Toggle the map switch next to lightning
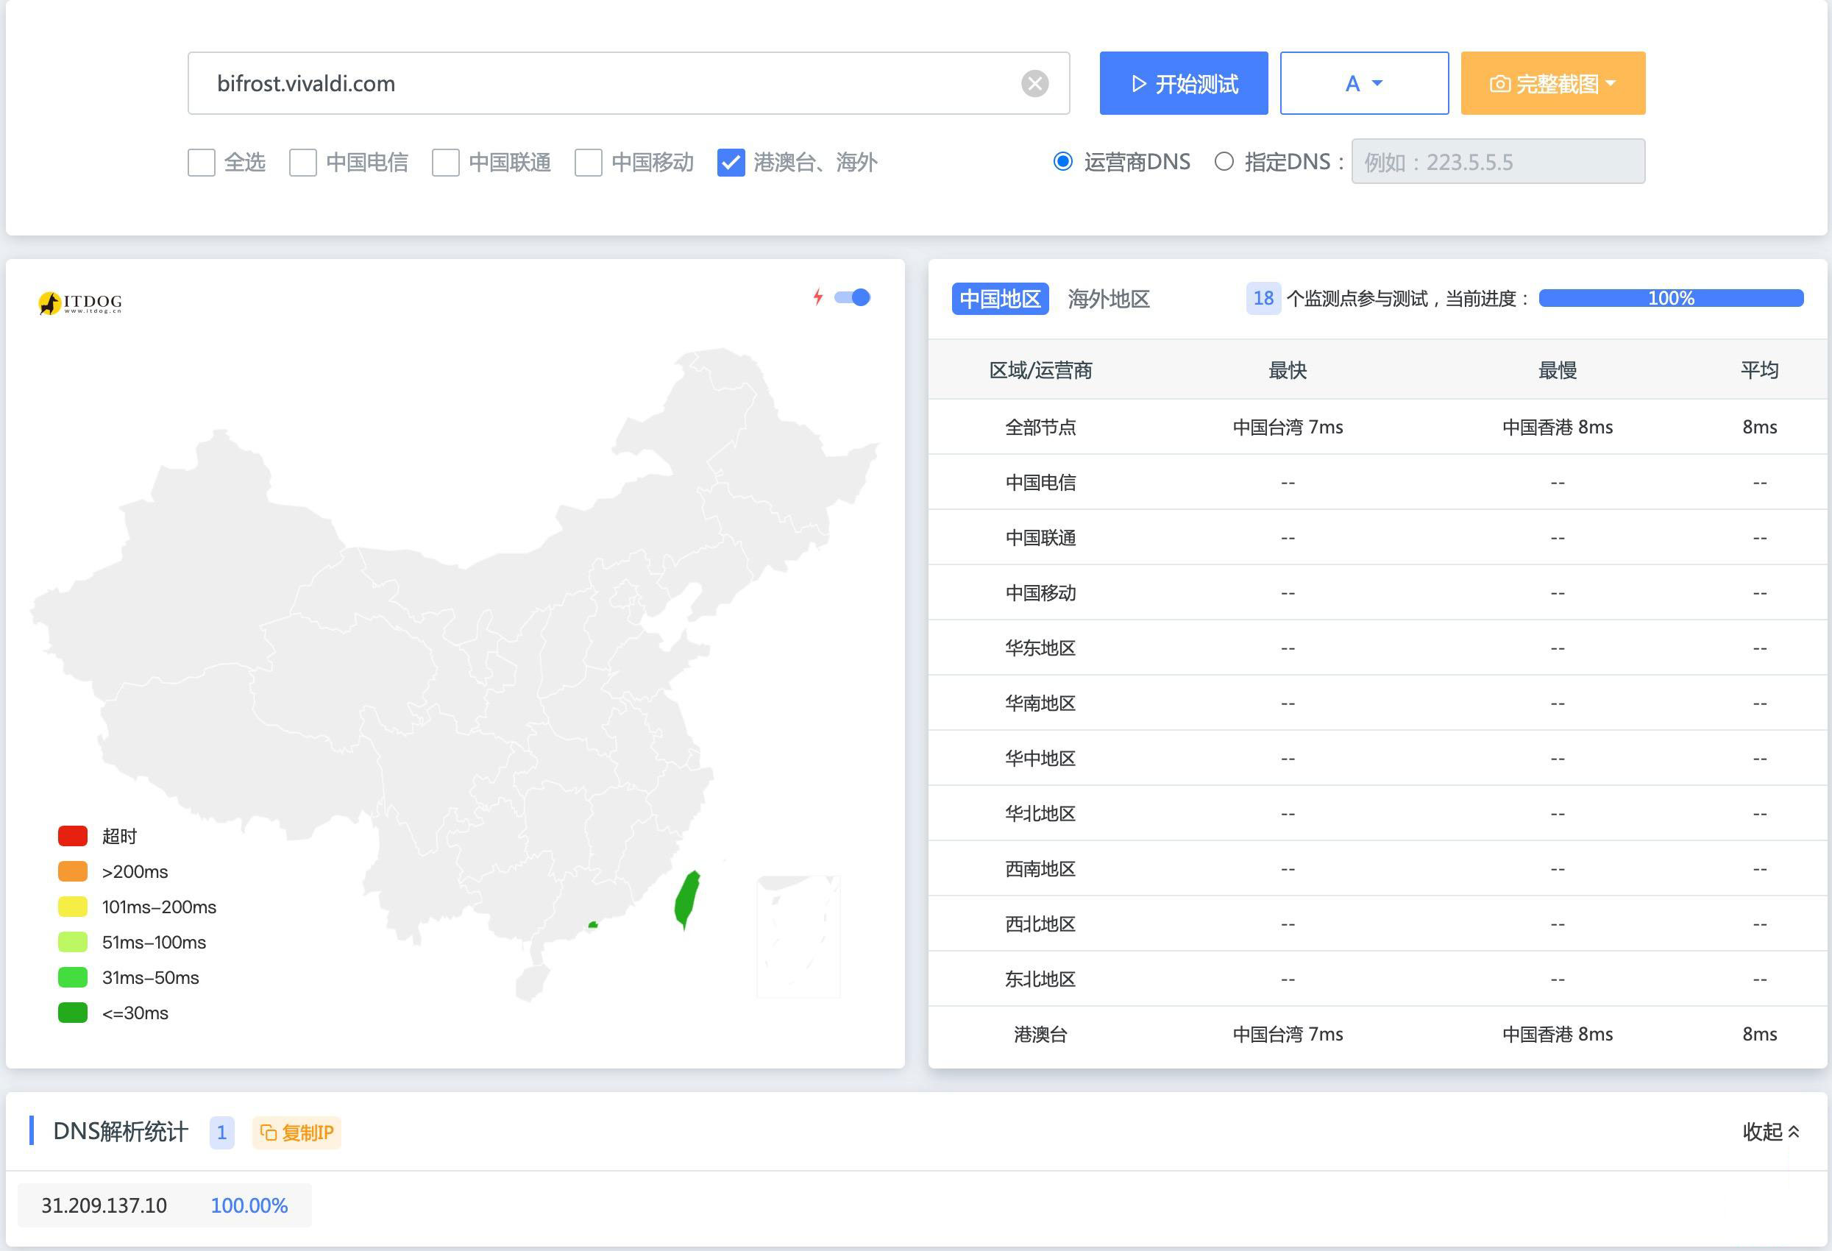Screen dimensions: 1832x1251 point(853,297)
